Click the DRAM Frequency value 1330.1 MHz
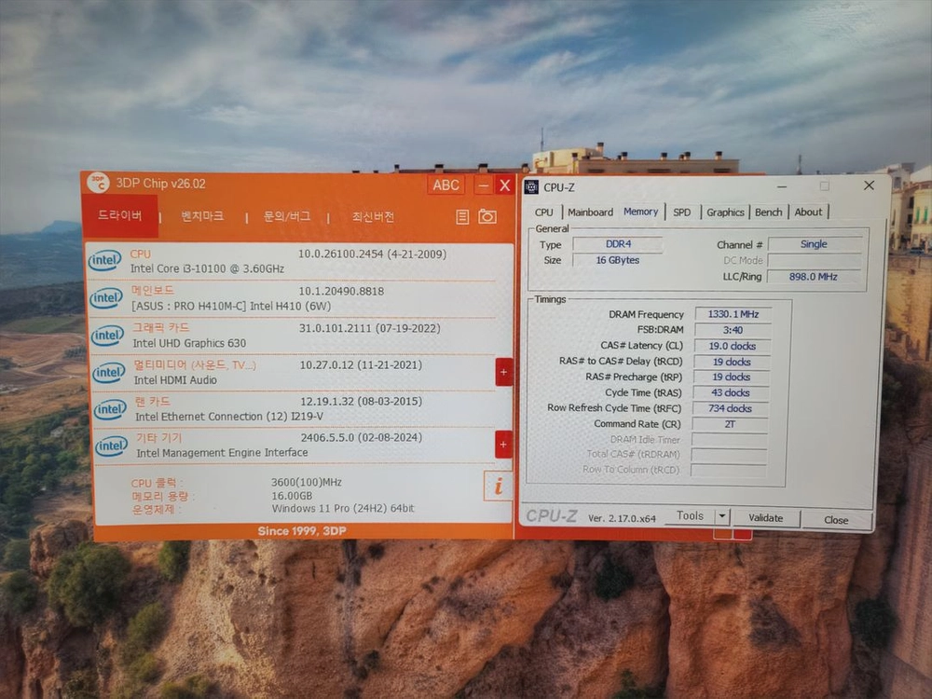The width and height of the screenshot is (932, 699). point(733,314)
